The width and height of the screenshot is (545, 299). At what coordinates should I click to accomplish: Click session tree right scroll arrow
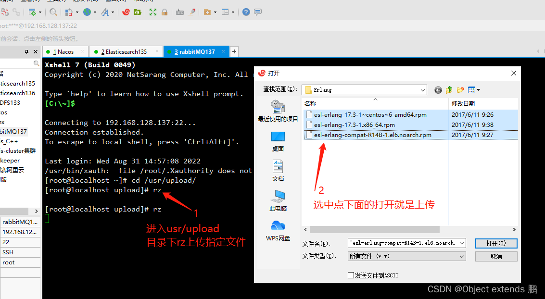click(x=36, y=211)
